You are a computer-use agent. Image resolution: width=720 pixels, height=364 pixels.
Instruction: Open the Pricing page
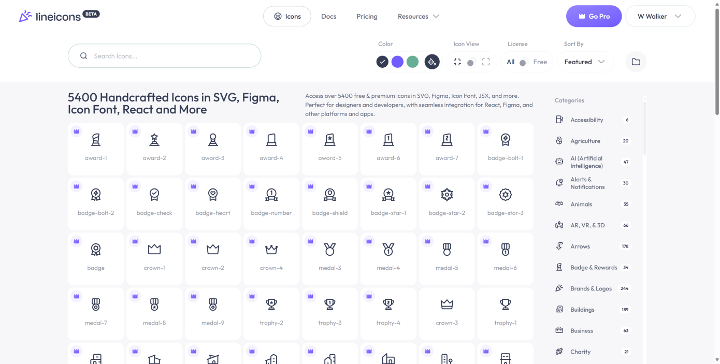367,17
